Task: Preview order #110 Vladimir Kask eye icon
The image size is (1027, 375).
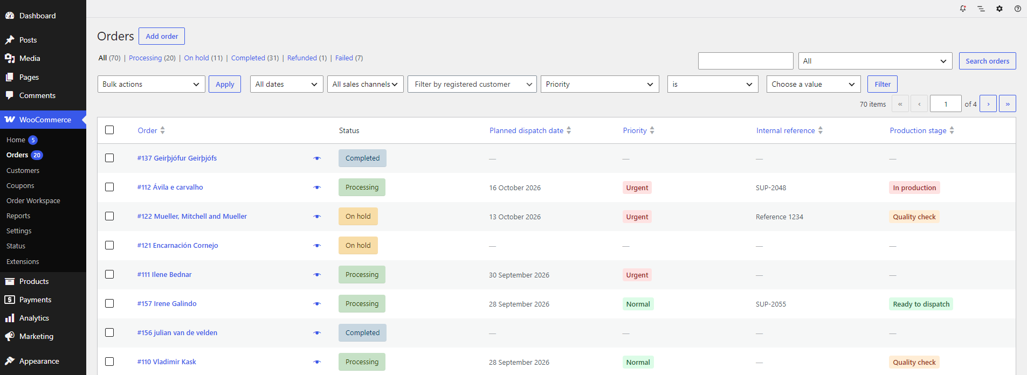Action: tap(317, 362)
